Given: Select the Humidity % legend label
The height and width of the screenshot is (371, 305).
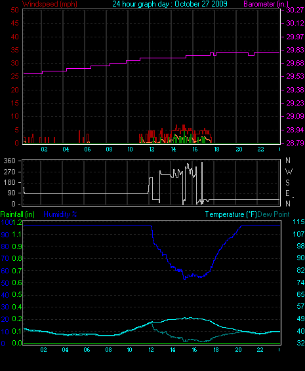Looking at the screenshot, I should 60,214.
